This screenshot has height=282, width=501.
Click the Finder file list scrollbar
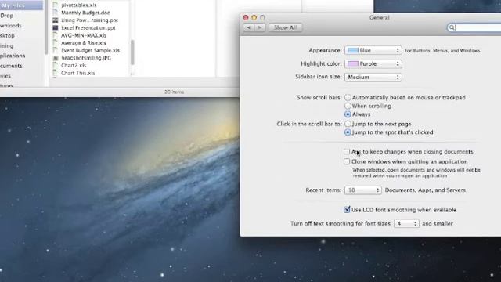click(x=132, y=52)
